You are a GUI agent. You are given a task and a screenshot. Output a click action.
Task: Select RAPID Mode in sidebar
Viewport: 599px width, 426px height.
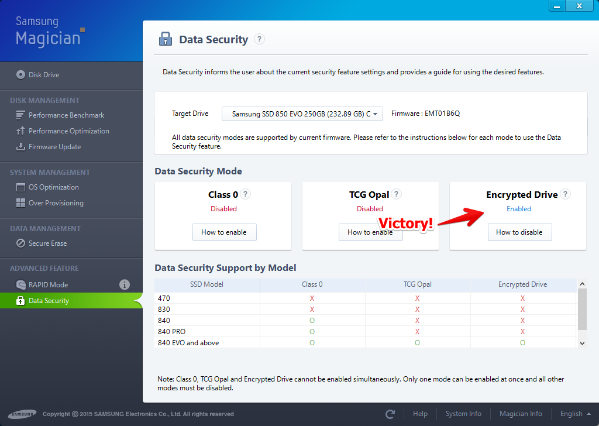pos(48,285)
